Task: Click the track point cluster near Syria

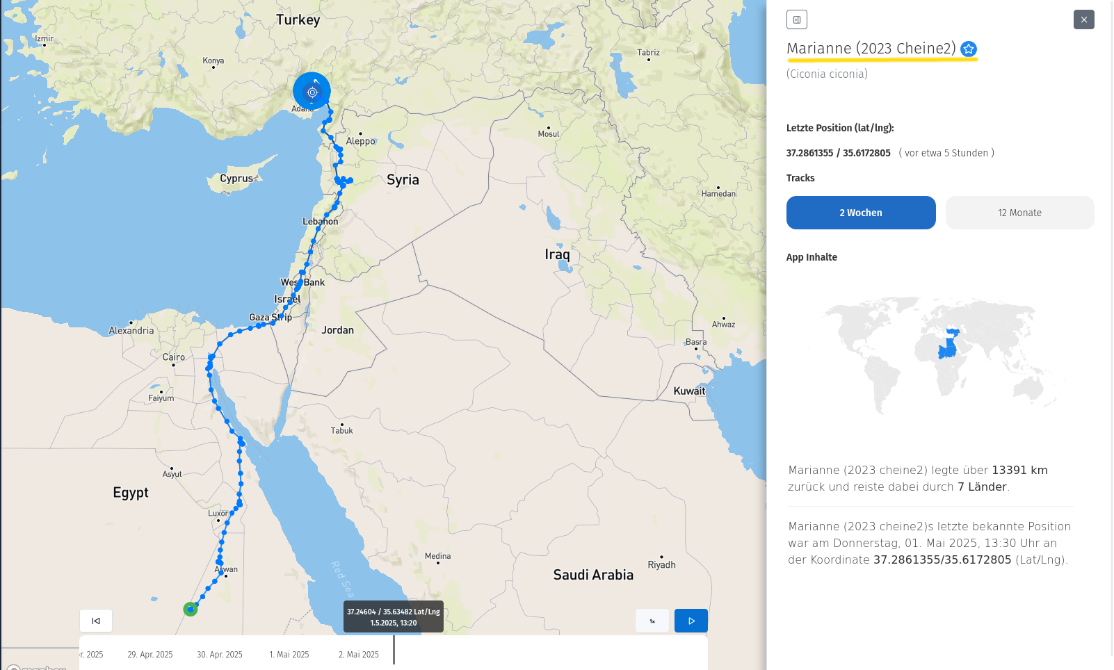Action: pos(343,181)
